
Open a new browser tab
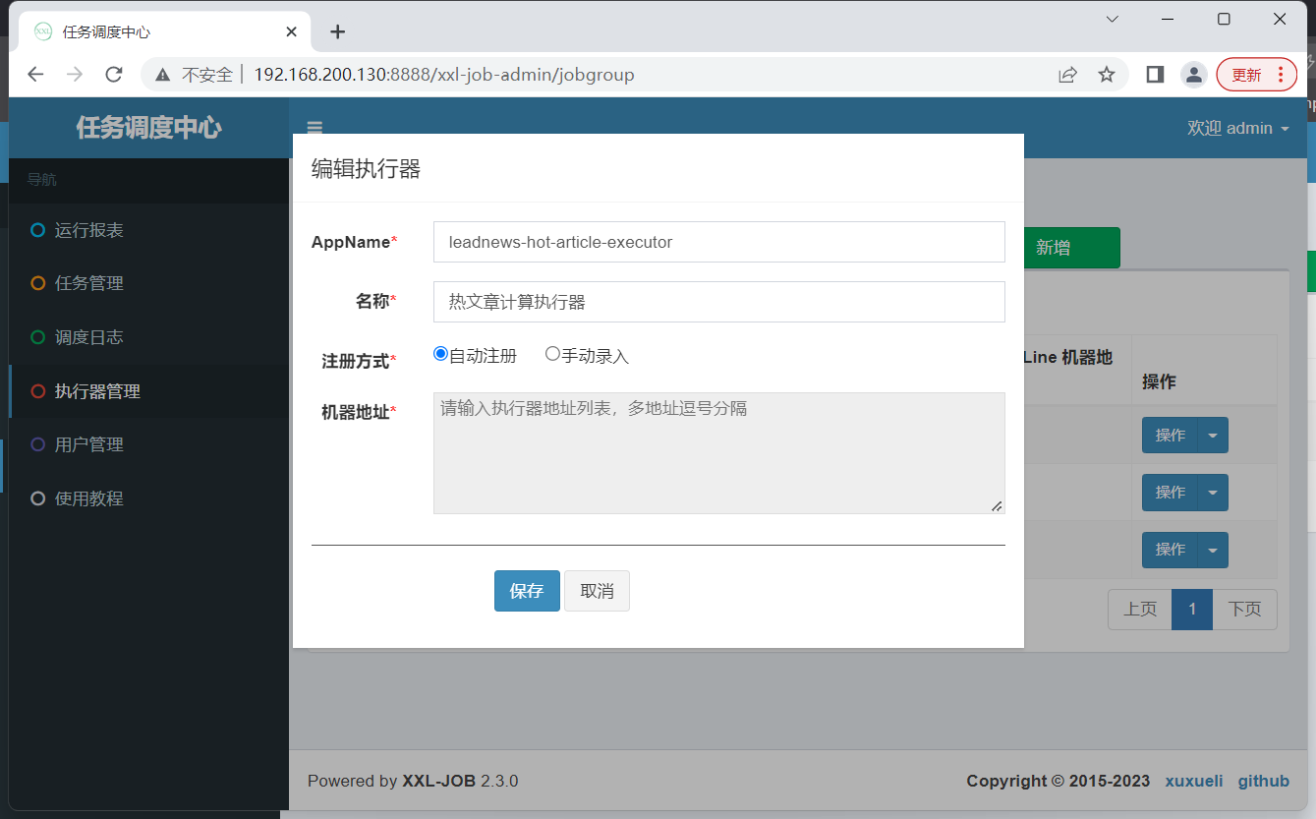coord(337,31)
